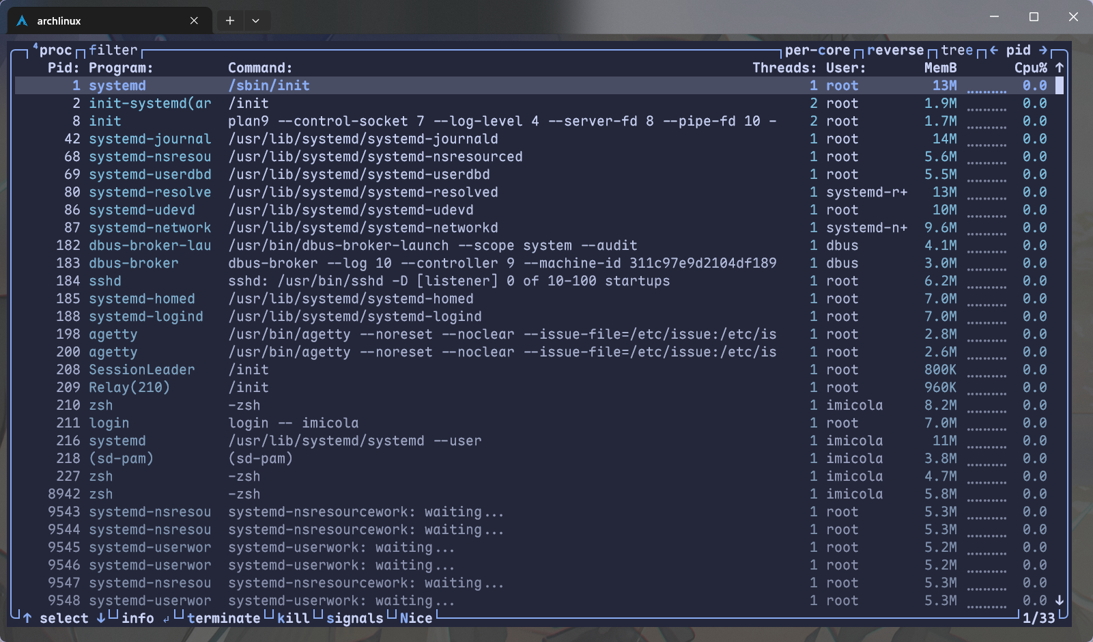The image size is (1093, 642).
Task: Open a new terminal tab
Action: 230,20
